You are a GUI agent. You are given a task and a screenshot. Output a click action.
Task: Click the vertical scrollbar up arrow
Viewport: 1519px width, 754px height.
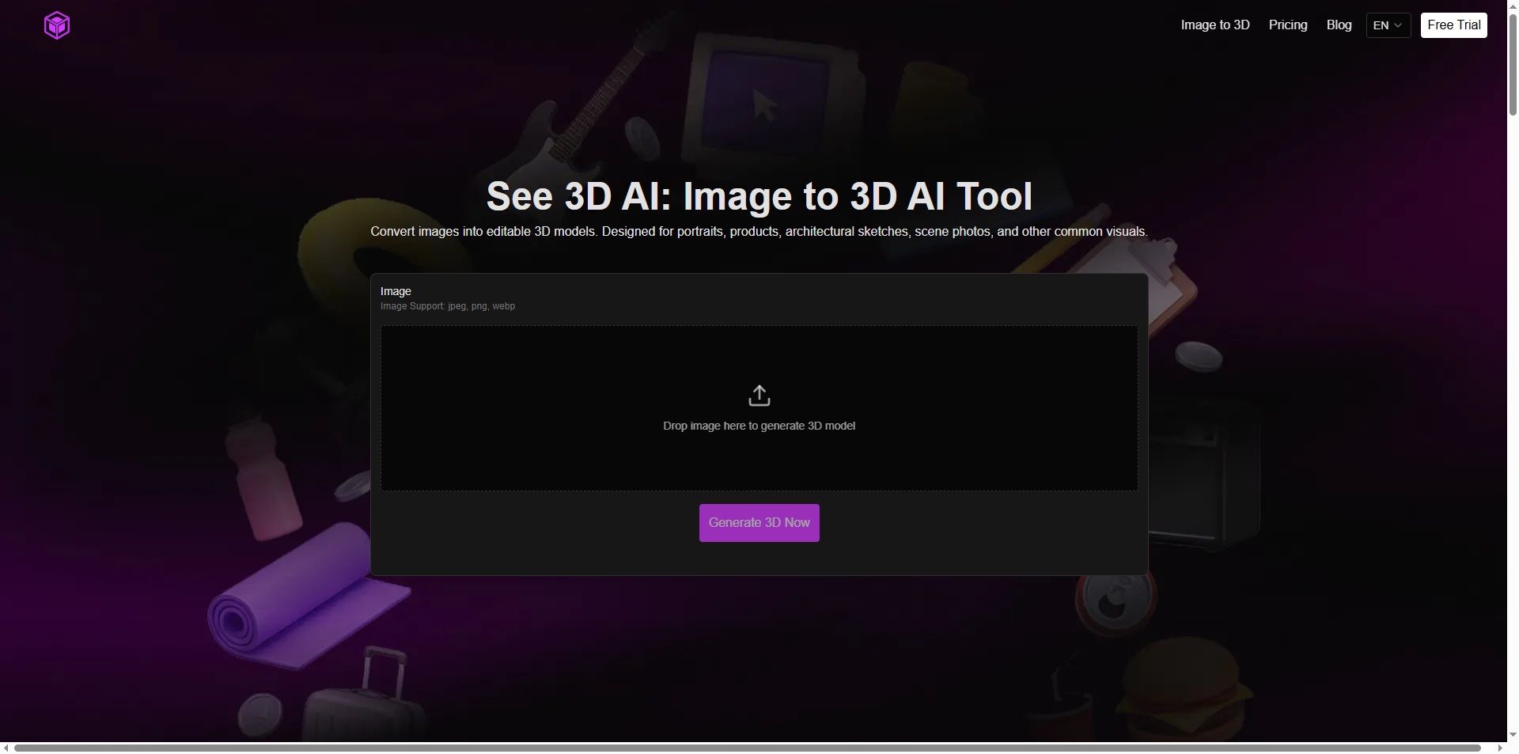pos(1512,6)
